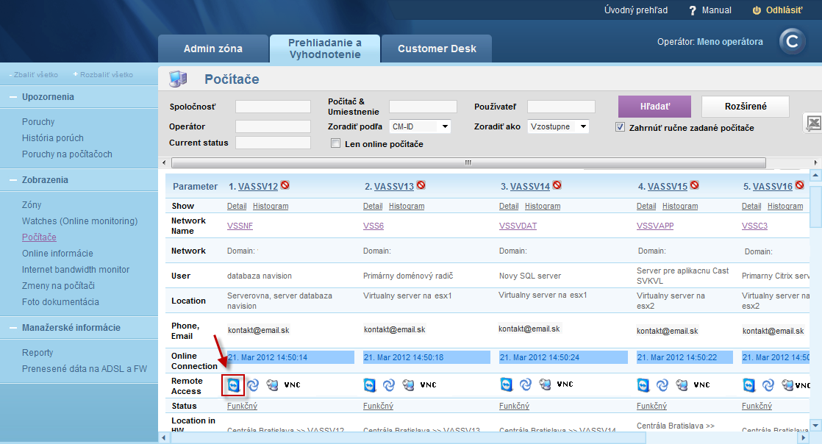Open Detail for VASSV13
The height and width of the screenshot is (444, 822).
pyautogui.click(x=373, y=206)
